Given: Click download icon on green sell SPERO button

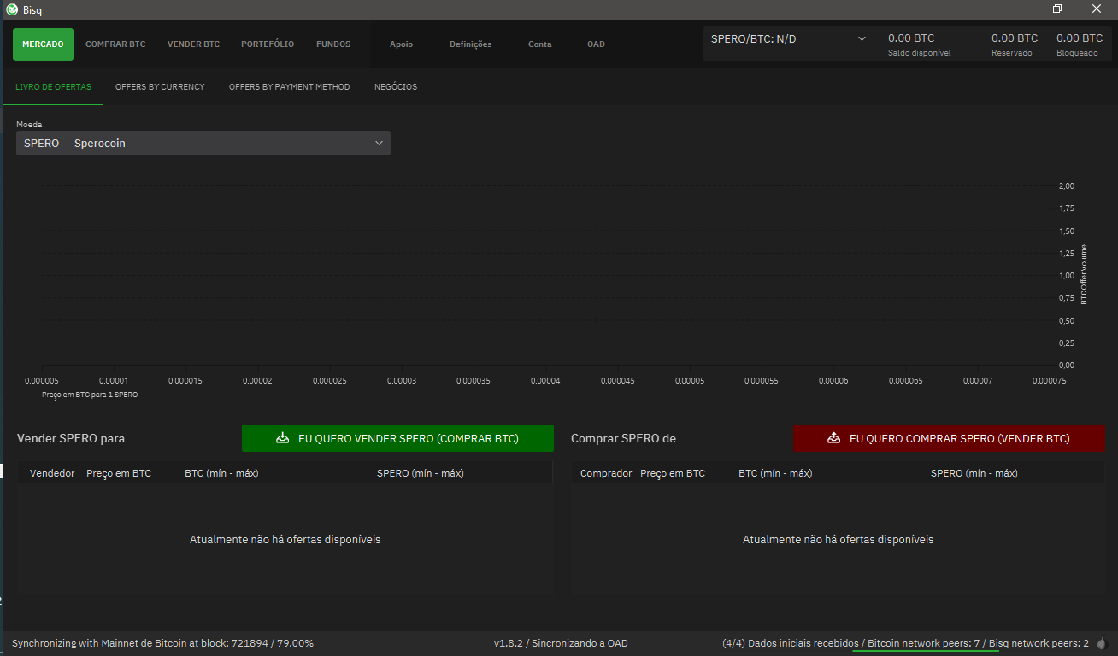Looking at the screenshot, I should point(283,438).
